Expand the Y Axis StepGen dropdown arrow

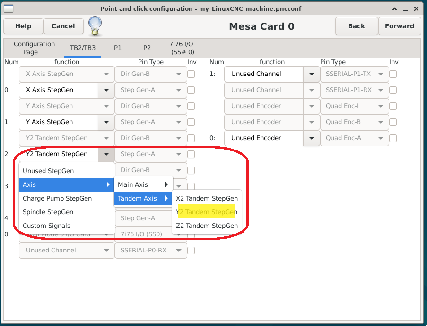coord(106,122)
